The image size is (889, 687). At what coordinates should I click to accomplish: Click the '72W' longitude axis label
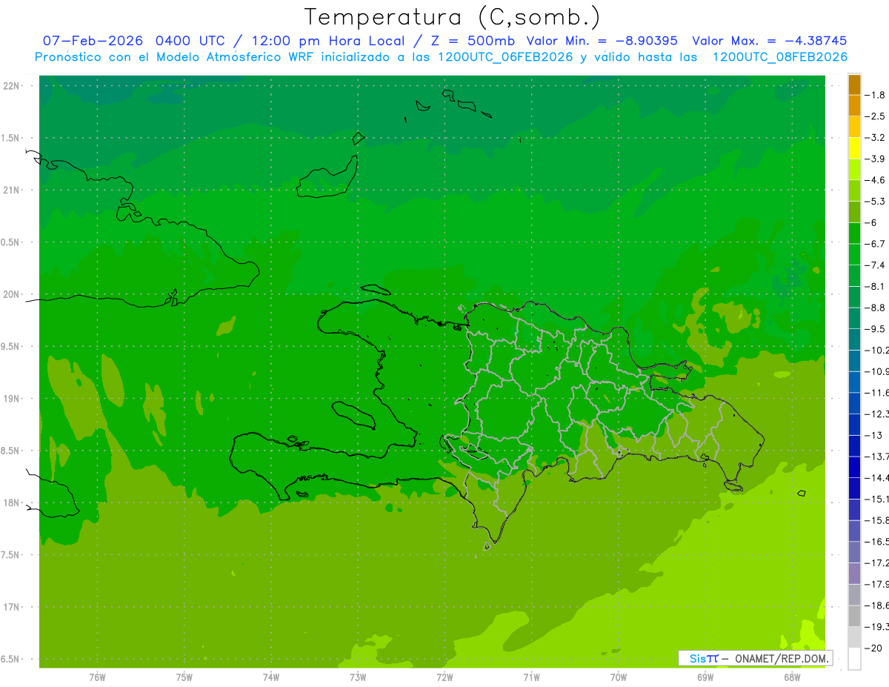(x=444, y=677)
